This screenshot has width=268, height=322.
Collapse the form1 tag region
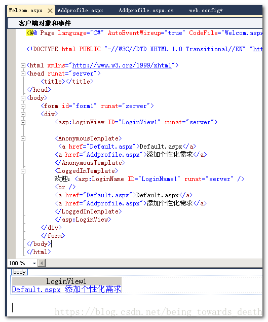tap(23, 106)
